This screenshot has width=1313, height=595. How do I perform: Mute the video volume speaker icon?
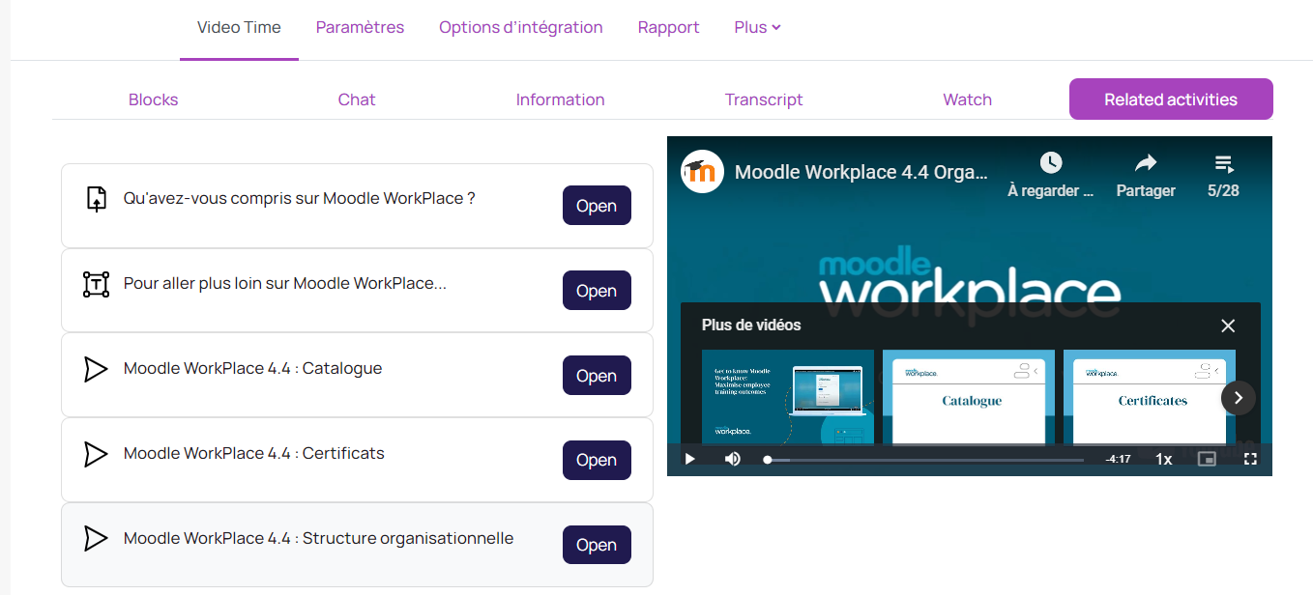(733, 459)
